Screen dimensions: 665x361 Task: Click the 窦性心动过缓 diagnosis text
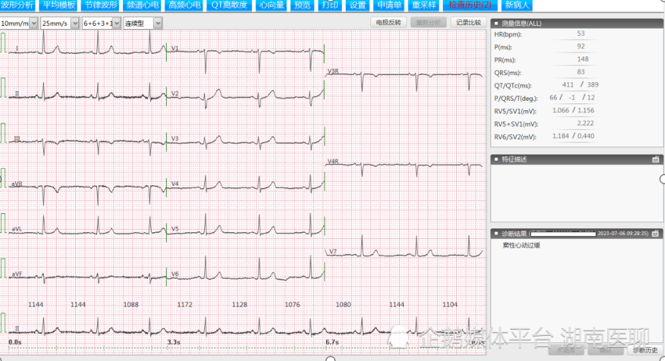click(x=521, y=246)
